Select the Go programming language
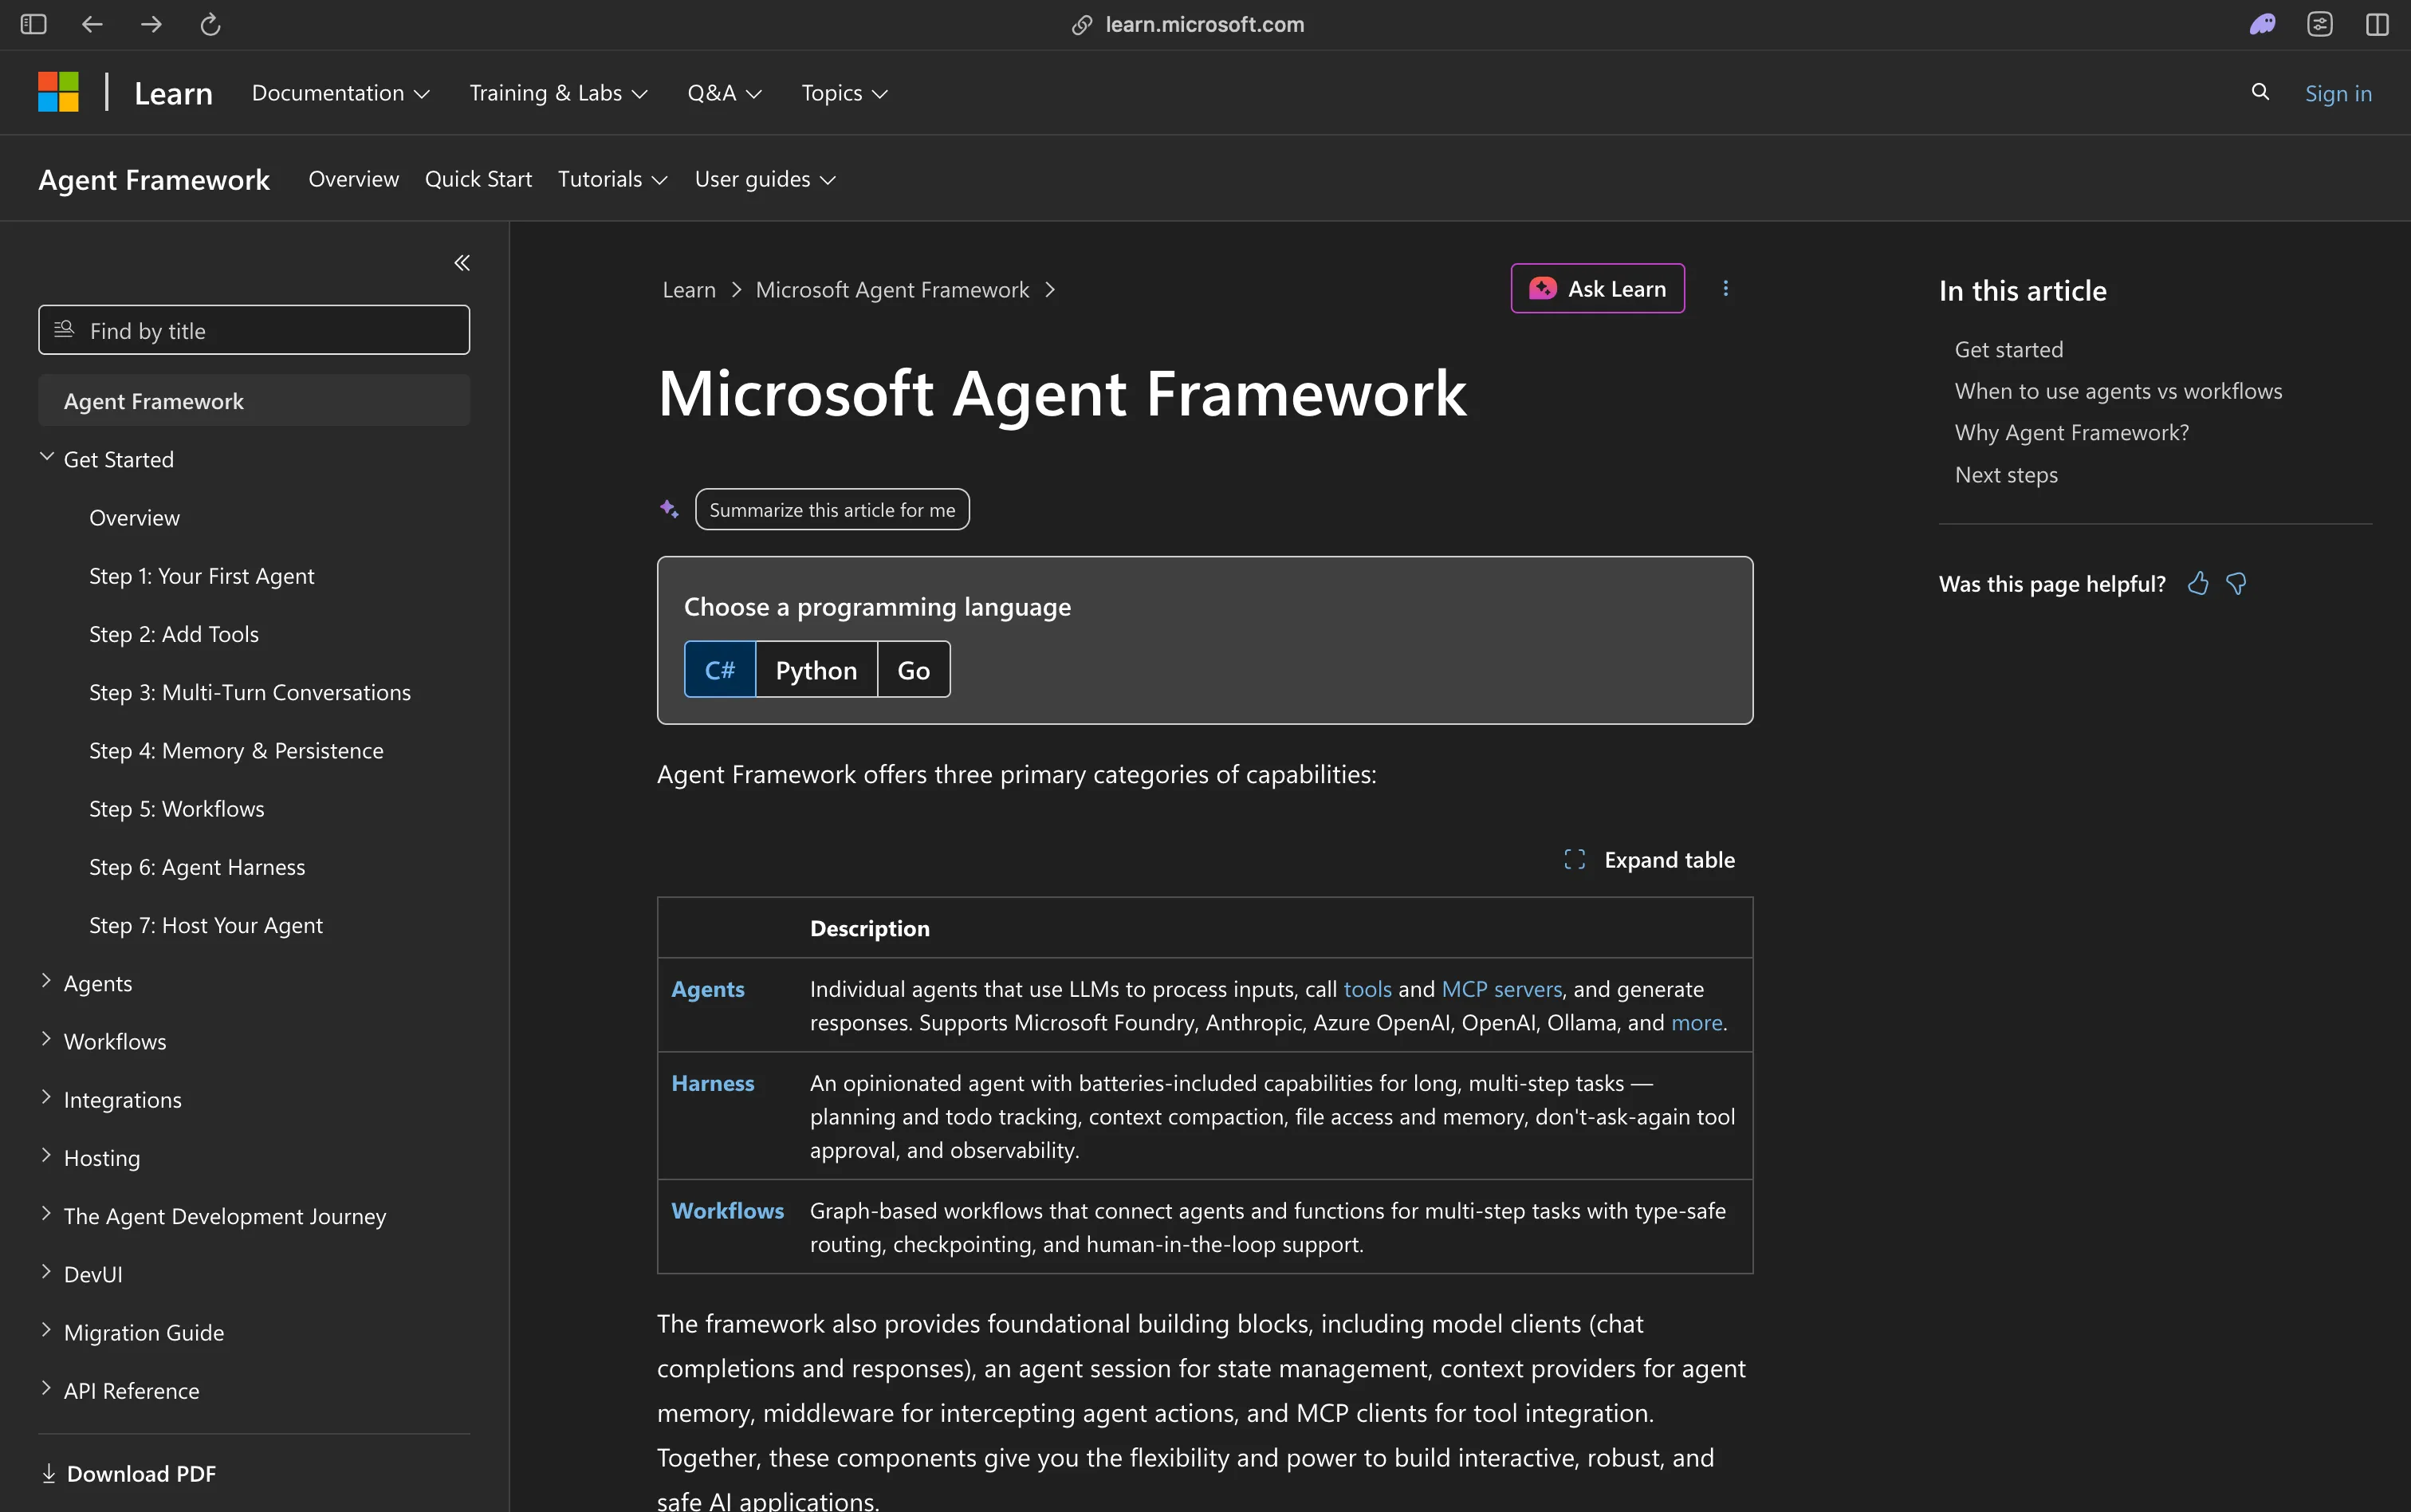Screen dimensions: 2411x1512 pyautogui.click(x=914, y=669)
